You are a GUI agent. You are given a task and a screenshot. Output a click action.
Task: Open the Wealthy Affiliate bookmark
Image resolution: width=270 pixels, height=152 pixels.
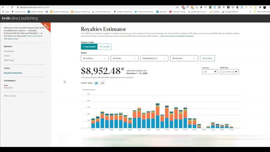35,12
